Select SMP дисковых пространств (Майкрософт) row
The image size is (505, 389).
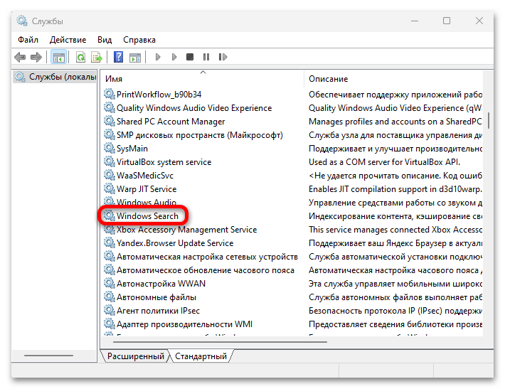pos(200,135)
